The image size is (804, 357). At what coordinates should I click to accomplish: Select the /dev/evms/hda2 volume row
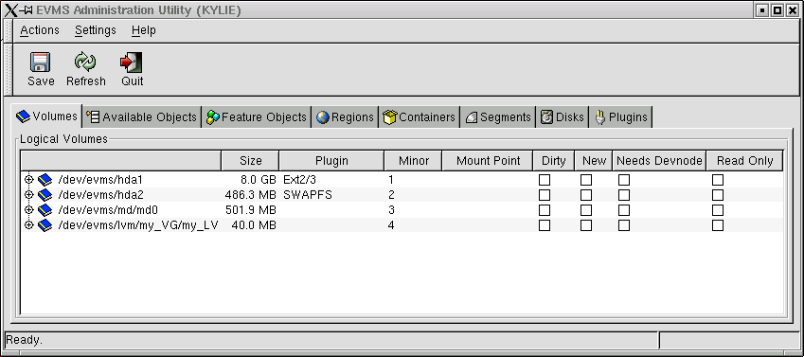pos(402,195)
